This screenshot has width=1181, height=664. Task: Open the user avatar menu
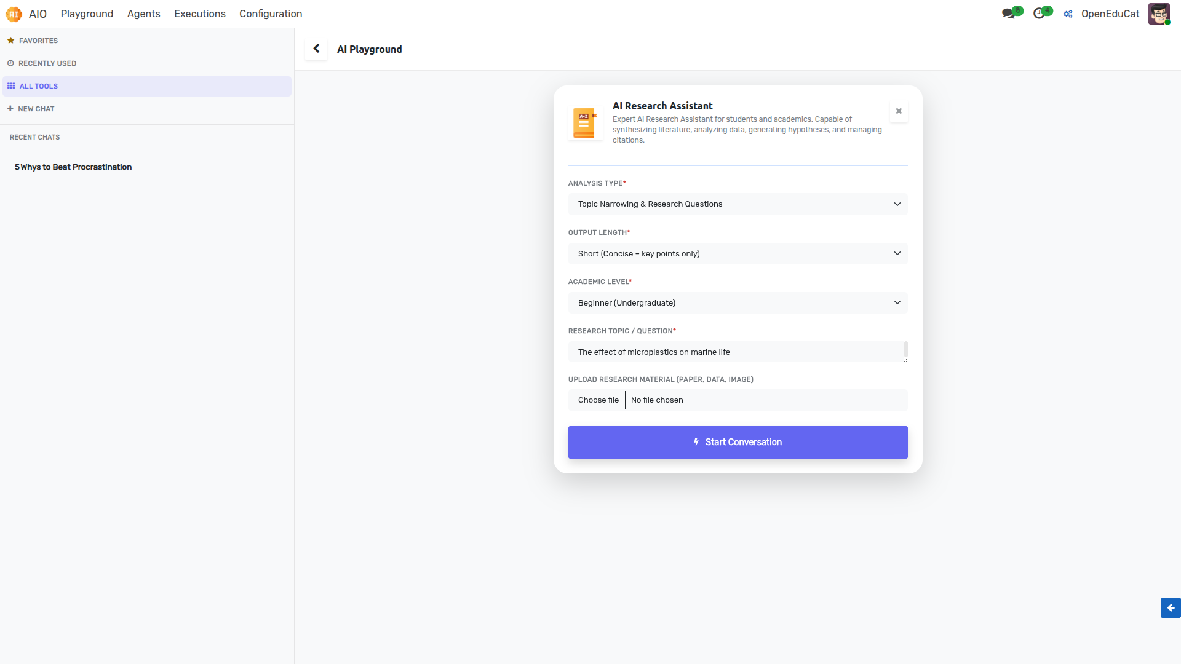tap(1159, 14)
